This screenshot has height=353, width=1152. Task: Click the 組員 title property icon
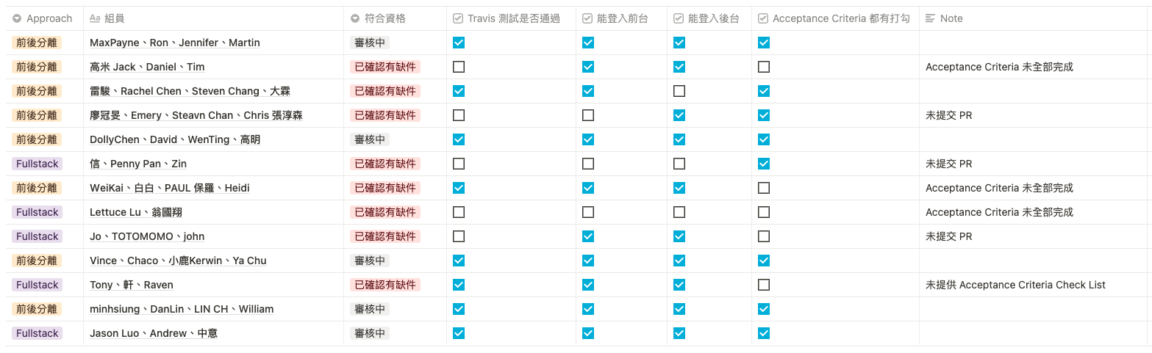pos(95,18)
